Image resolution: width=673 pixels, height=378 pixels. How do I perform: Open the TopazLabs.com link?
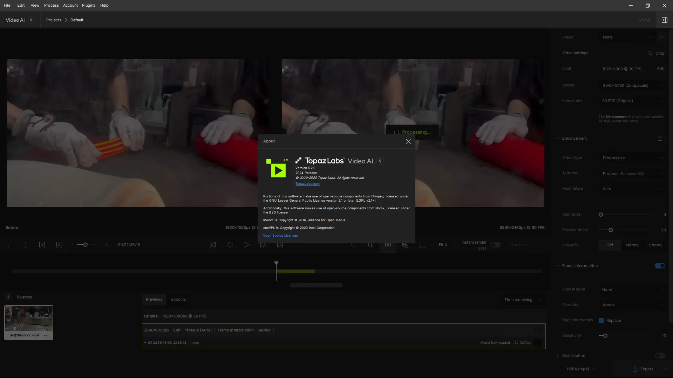307,184
